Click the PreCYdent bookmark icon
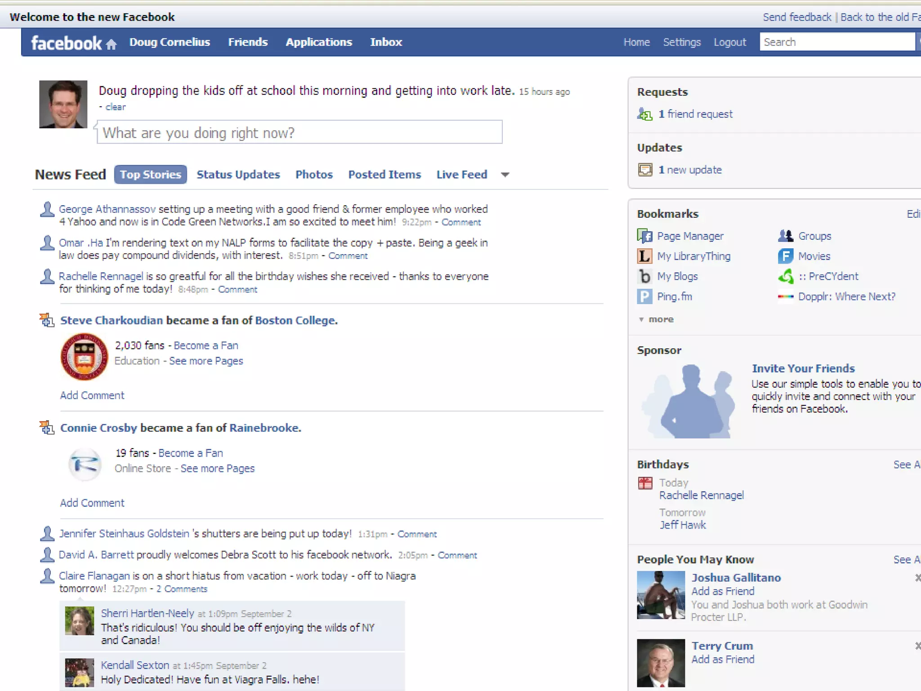 [x=786, y=276]
